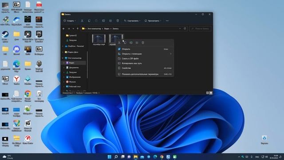284x160 pixels.
Task: Open the clock and date in the taskbar
Action: click(x=274, y=157)
